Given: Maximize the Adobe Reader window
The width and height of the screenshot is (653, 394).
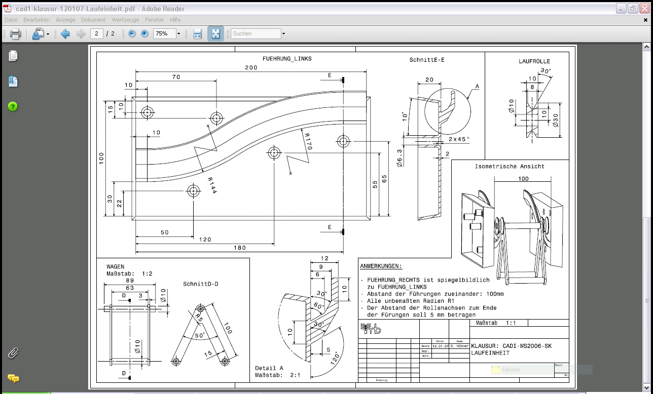Looking at the screenshot, I should 633,8.
